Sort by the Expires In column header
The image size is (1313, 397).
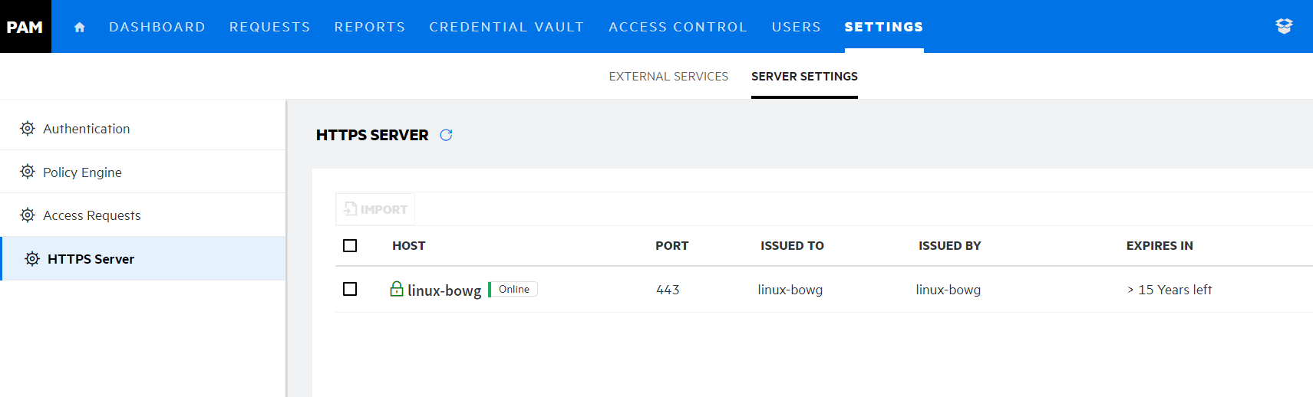click(x=1159, y=245)
